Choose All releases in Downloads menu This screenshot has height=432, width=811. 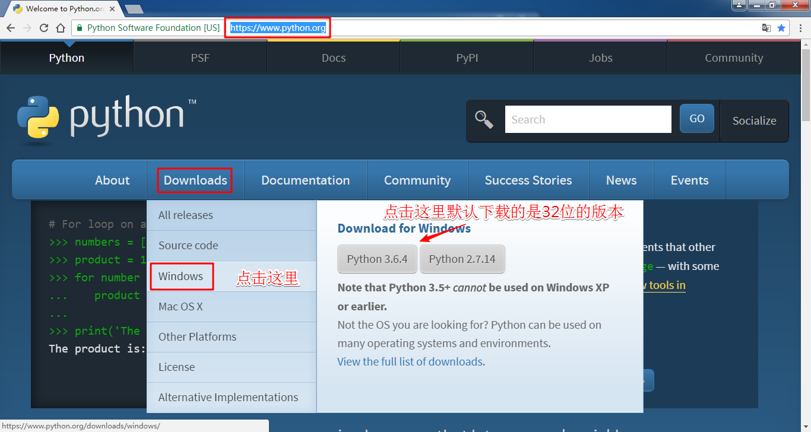coord(232,215)
